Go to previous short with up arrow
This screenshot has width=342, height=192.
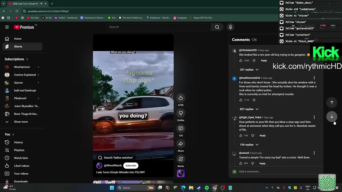(x=332, y=102)
